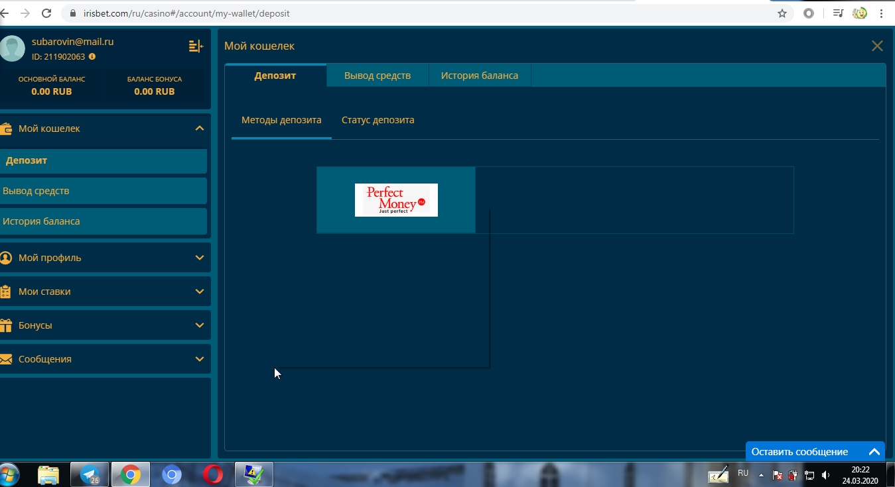This screenshot has width=895, height=487.
Task: Open the volume tray icon
Action: (826, 475)
